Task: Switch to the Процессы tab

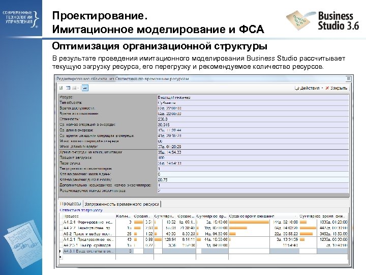Action: click(x=71, y=204)
